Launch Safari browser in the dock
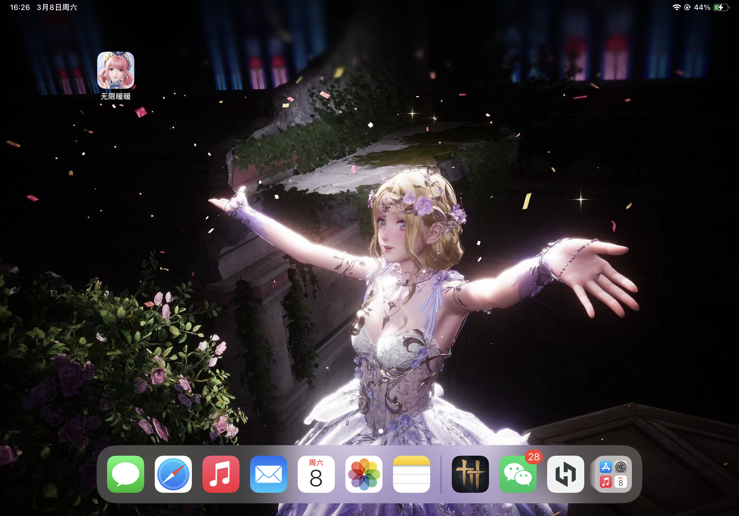Screen dimensions: 739x516 coord(173,474)
